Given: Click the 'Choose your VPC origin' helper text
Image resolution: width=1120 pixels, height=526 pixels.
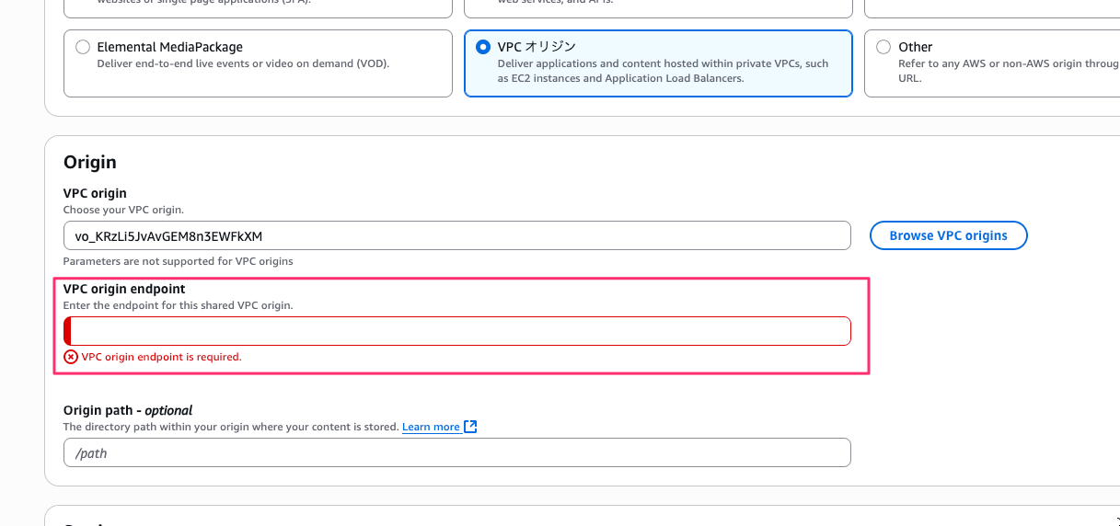Looking at the screenshot, I should (123, 210).
